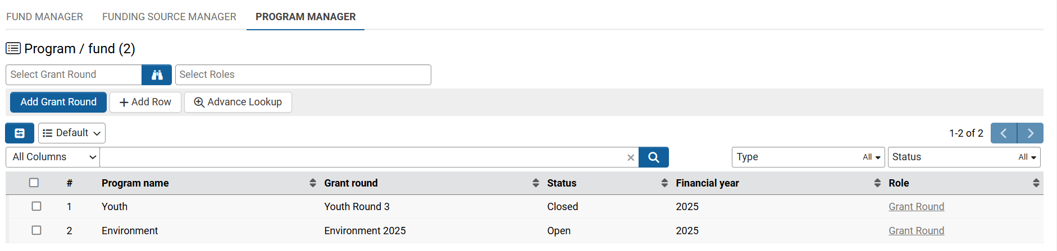Click the binoculars grant round search icon
Viewport: 1057px width, 251px height.
pos(157,75)
